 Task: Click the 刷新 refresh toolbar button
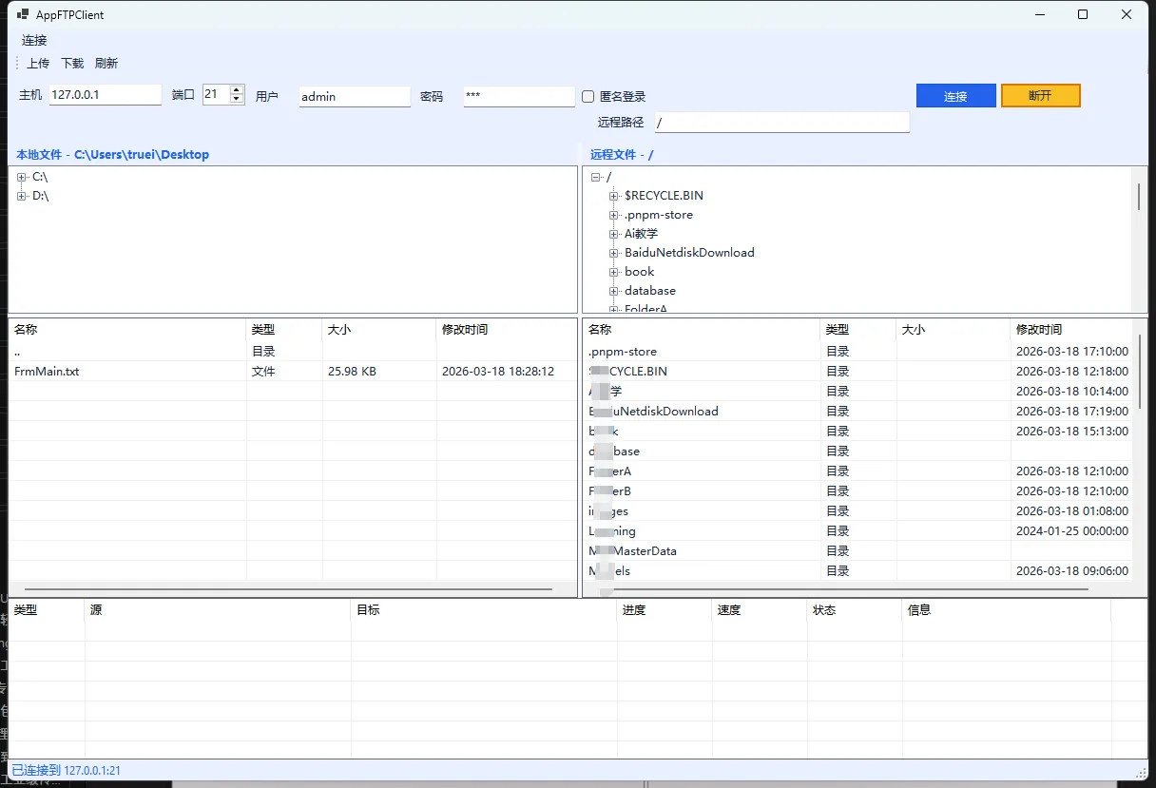click(106, 64)
